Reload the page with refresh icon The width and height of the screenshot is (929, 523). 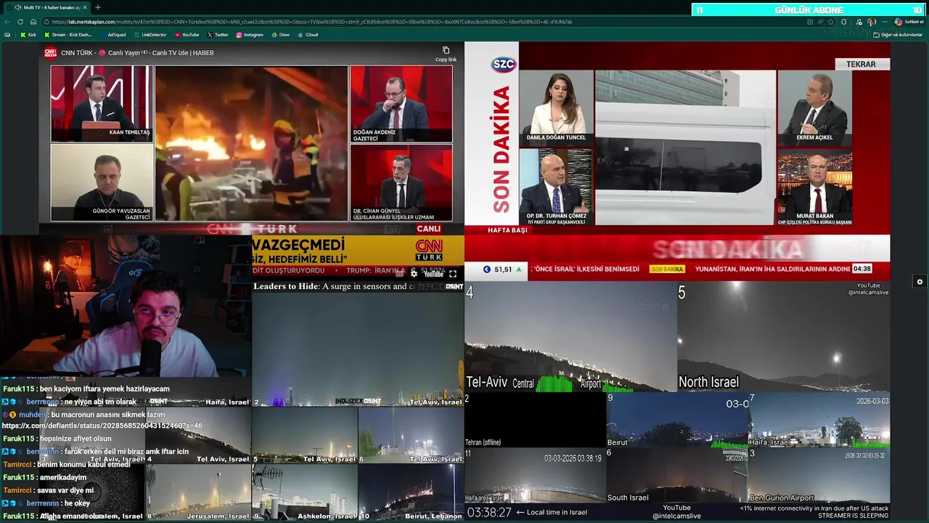[20, 22]
